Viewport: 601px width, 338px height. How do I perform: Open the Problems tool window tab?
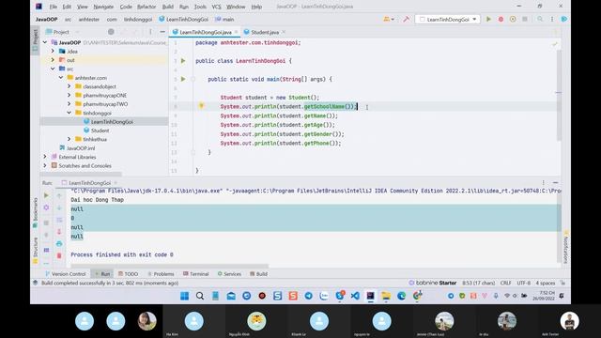161,274
